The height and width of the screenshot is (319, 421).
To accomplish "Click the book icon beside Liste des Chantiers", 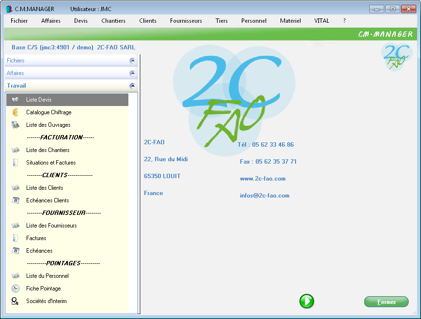I will [16, 150].
